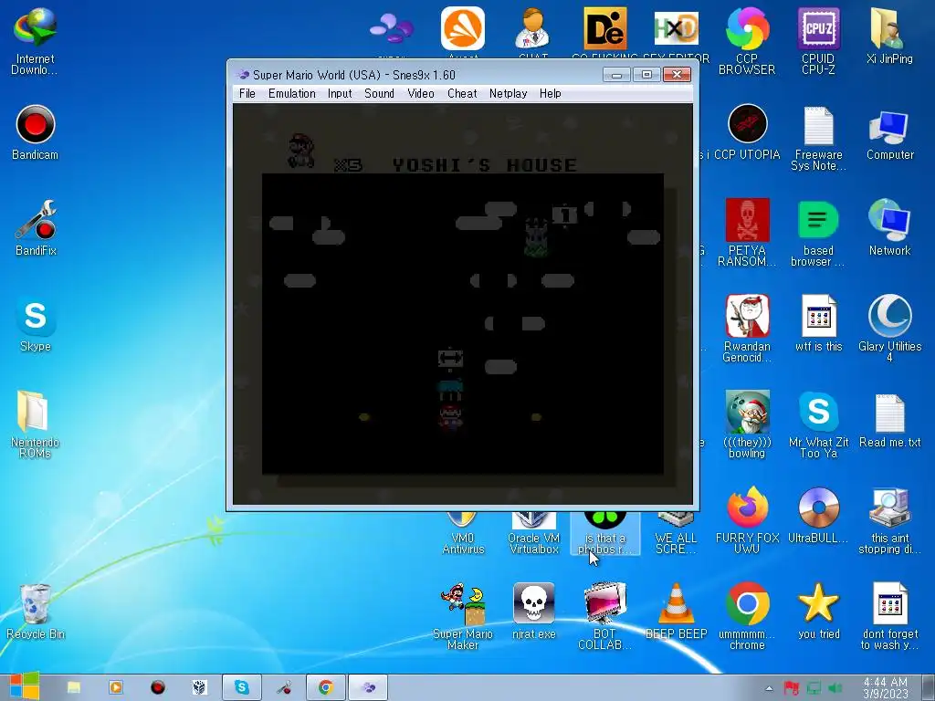Select the based browser desktop icon

(818, 233)
